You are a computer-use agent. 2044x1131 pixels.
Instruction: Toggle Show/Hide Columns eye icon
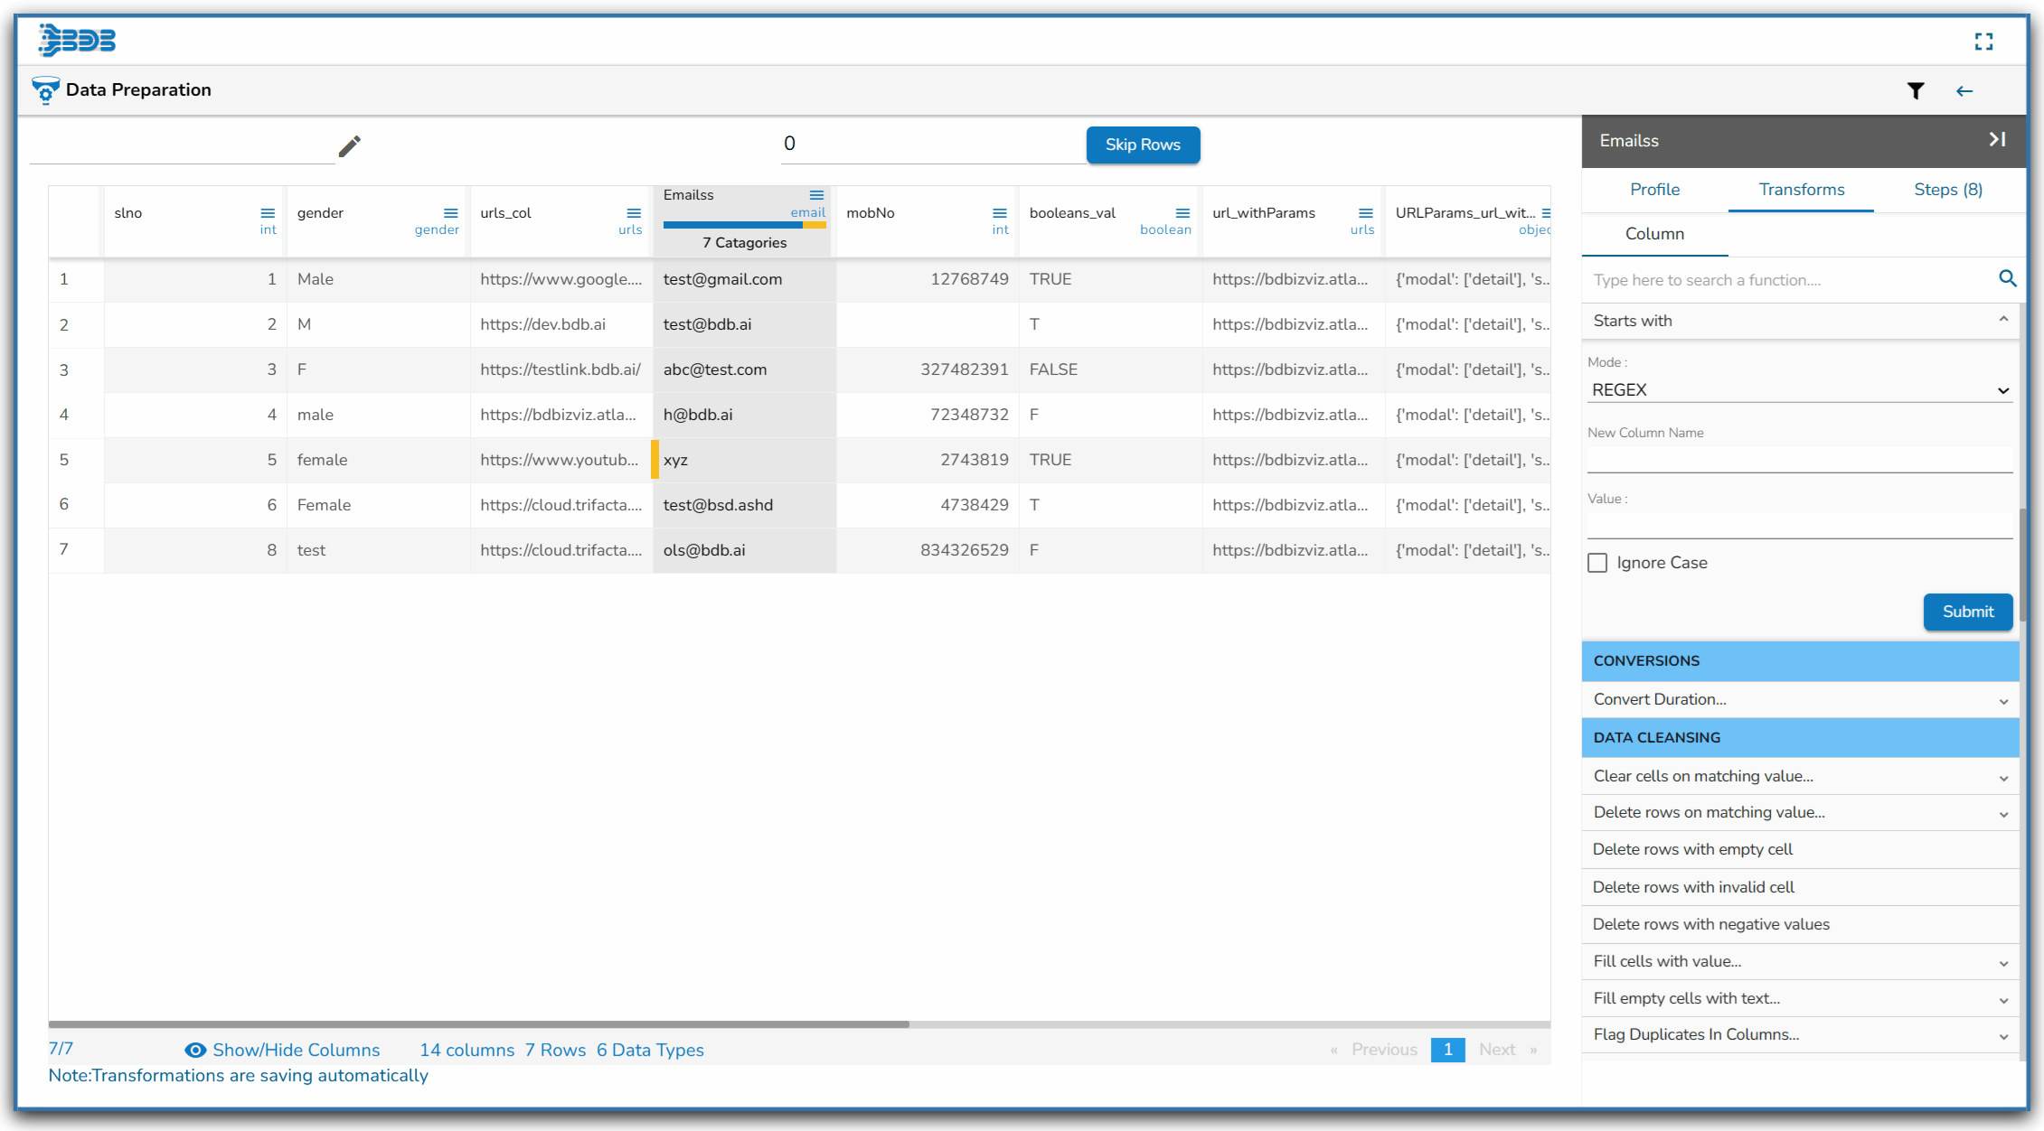195,1050
